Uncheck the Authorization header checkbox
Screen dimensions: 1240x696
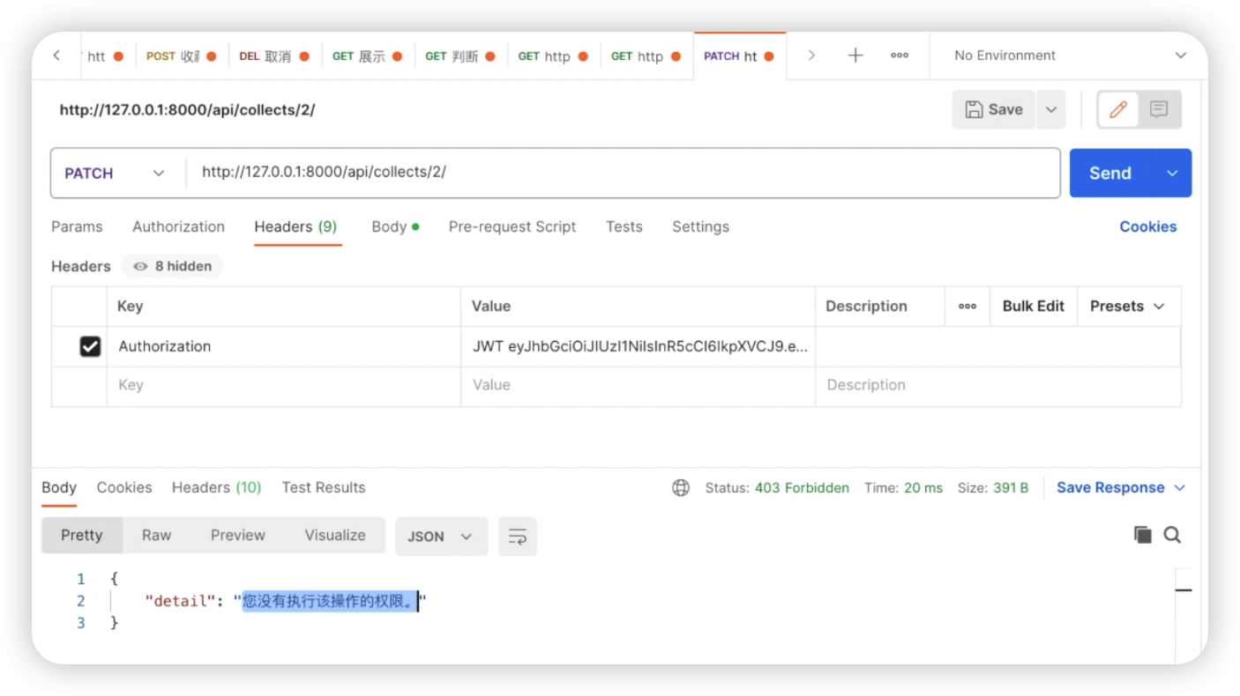(90, 346)
